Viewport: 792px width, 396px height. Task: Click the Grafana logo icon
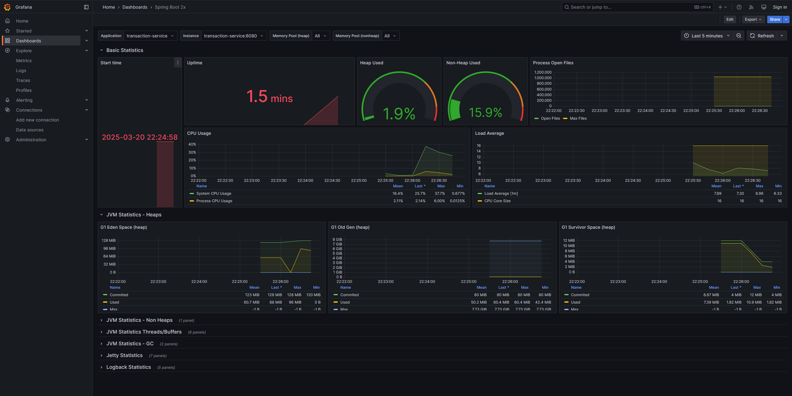point(7,7)
